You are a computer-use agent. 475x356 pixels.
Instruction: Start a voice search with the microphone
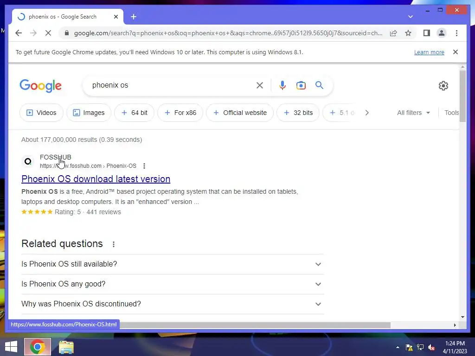(x=282, y=85)
